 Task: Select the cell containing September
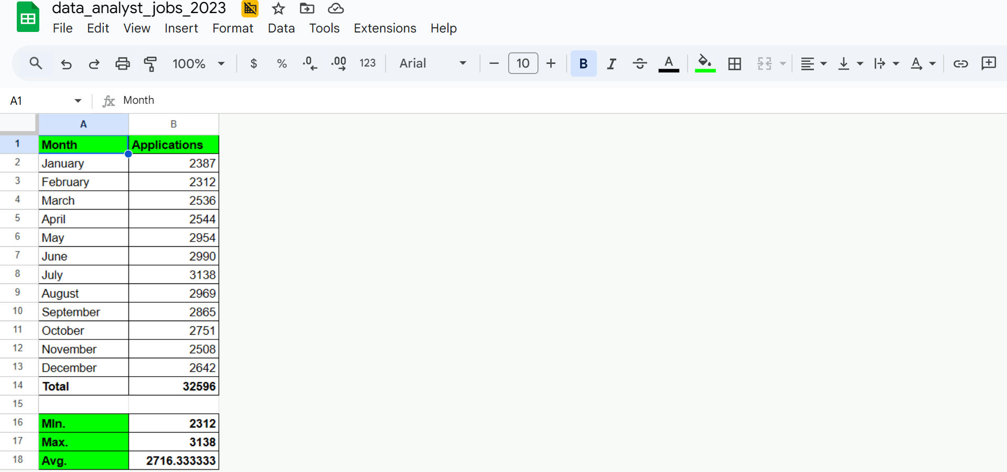tap(83, 312)
